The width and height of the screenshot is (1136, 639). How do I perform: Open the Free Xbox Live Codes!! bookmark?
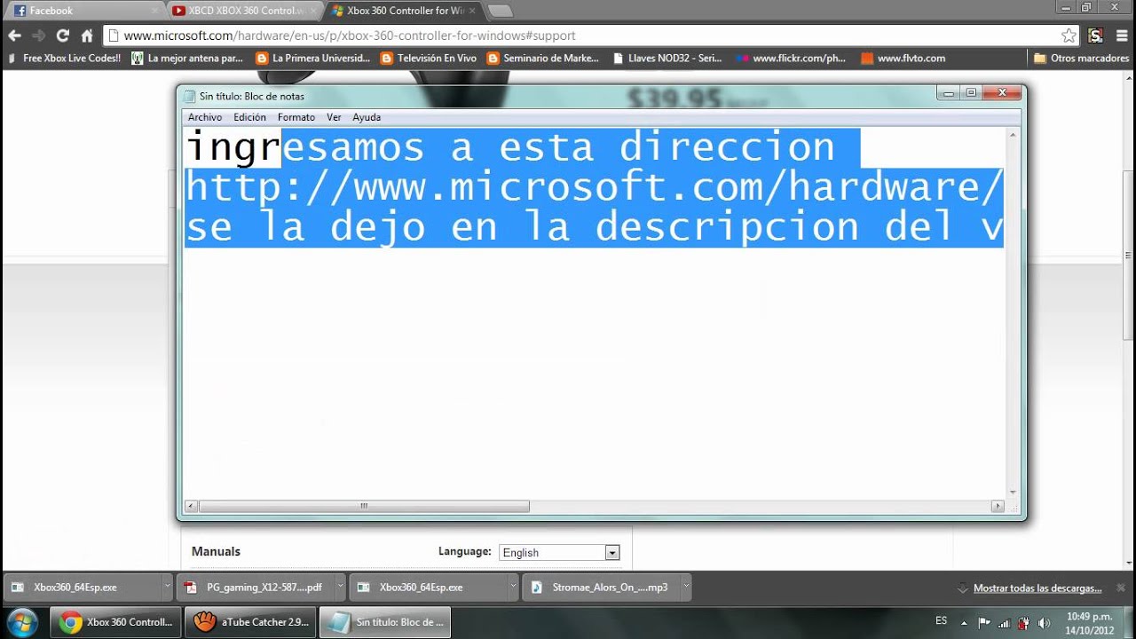(x=64, y=58)
